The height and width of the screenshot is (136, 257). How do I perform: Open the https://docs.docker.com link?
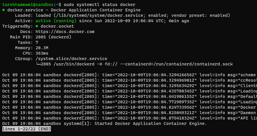click(65, 32)
